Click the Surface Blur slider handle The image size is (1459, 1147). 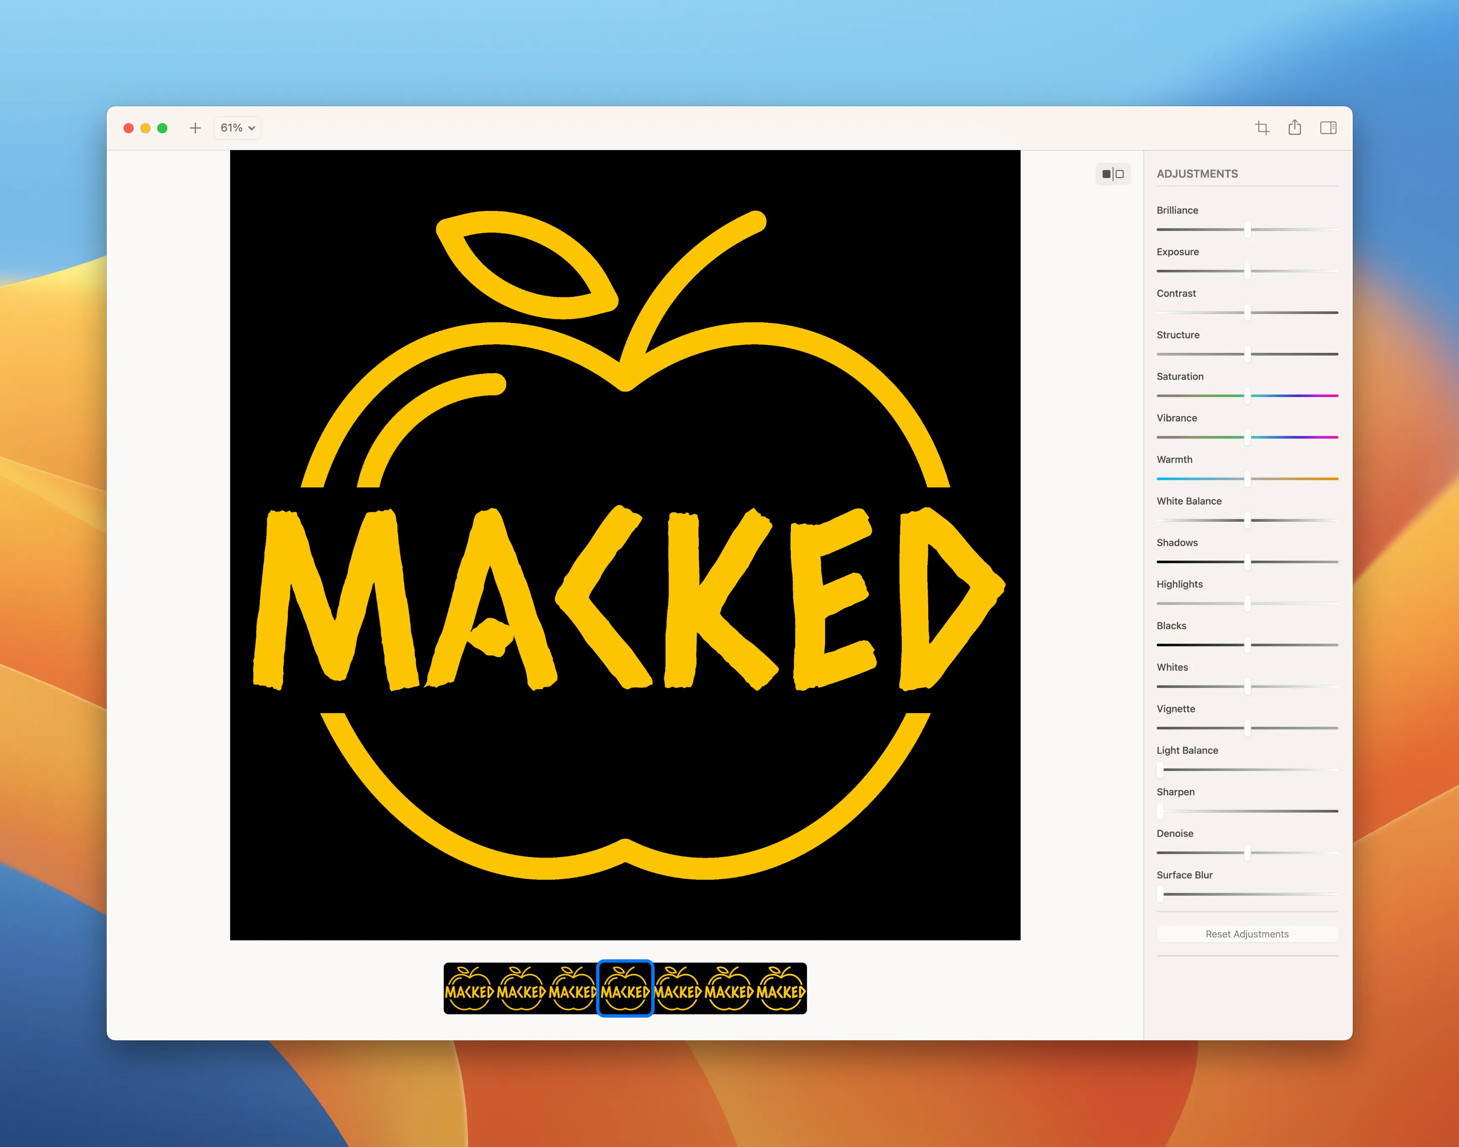tap(1160, 894)
